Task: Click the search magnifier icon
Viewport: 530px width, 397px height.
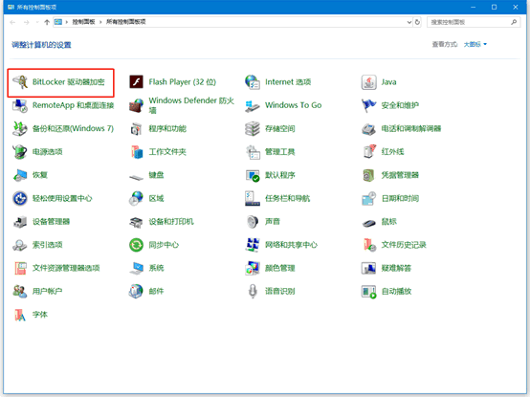Action: 514,22
